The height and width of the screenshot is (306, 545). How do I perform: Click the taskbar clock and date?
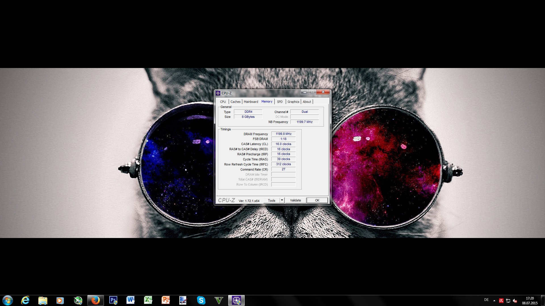(530, 301)
